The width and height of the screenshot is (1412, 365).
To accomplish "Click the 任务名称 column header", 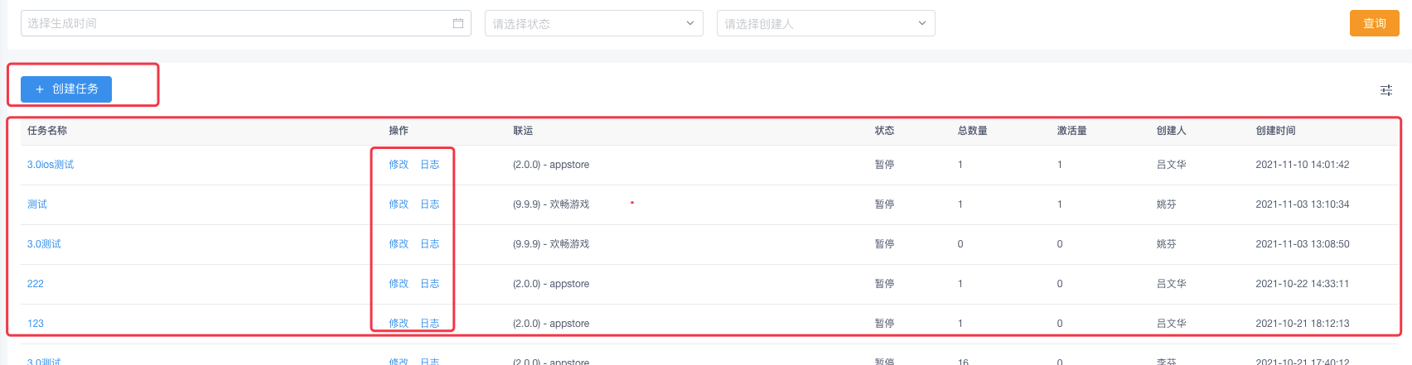I will click(x=47, y=131).
